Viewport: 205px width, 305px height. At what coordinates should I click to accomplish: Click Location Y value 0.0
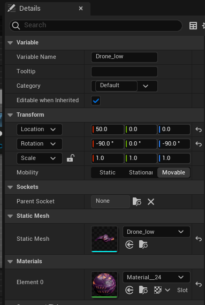pyautogui.click(x=141, y=129)
